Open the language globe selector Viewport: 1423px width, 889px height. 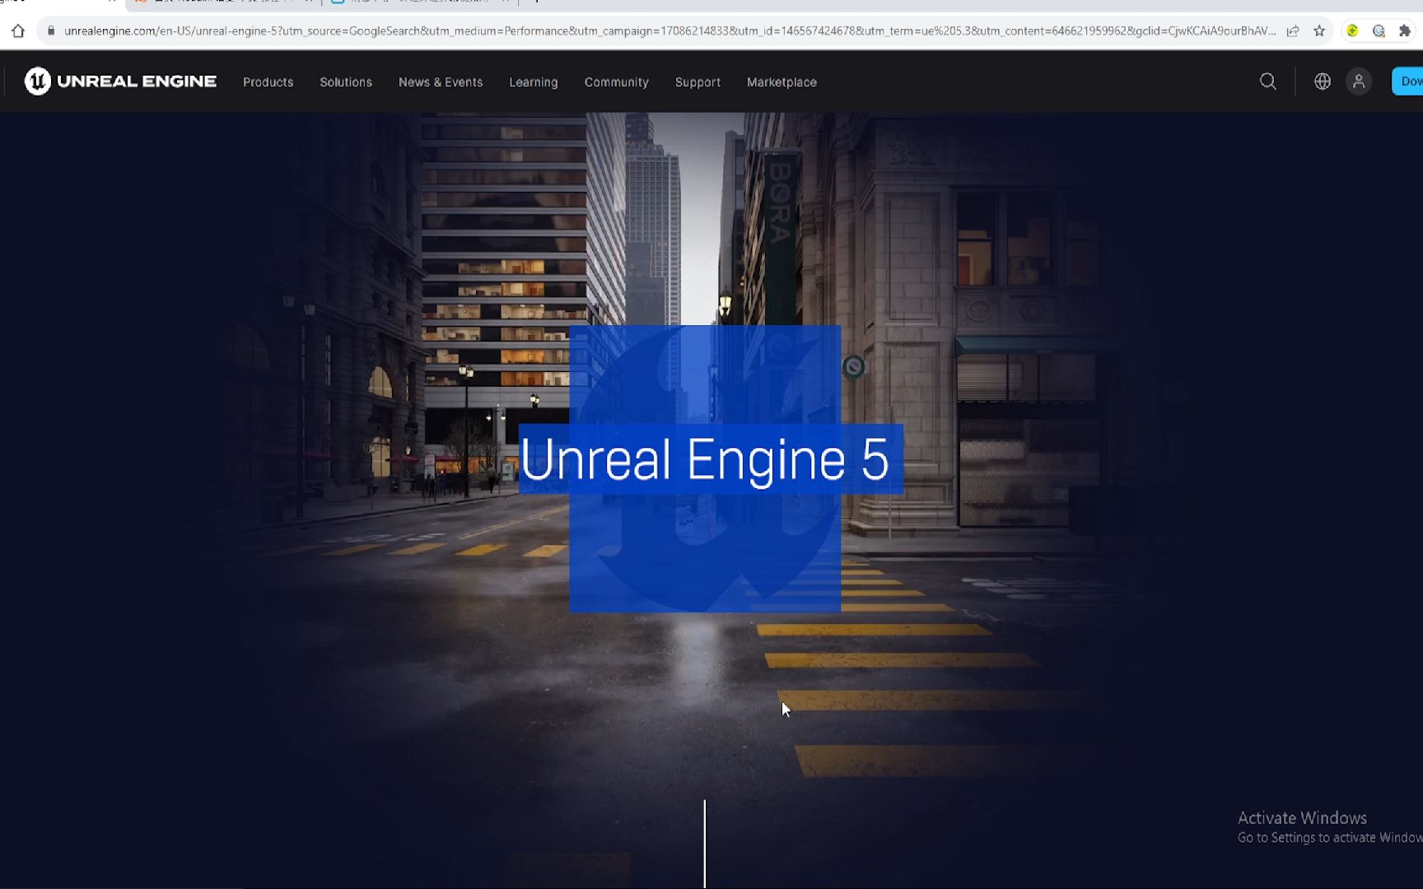1323,81
